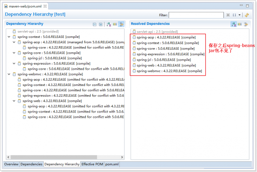Open the pom.xml source tab
Viewport: 257px width, 172px height.
click(x=111, y=164)
